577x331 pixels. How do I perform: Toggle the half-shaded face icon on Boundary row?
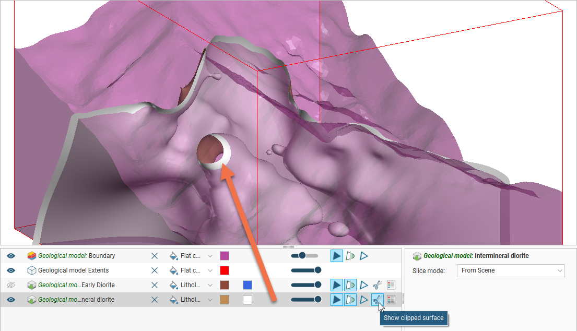point(350,256)
